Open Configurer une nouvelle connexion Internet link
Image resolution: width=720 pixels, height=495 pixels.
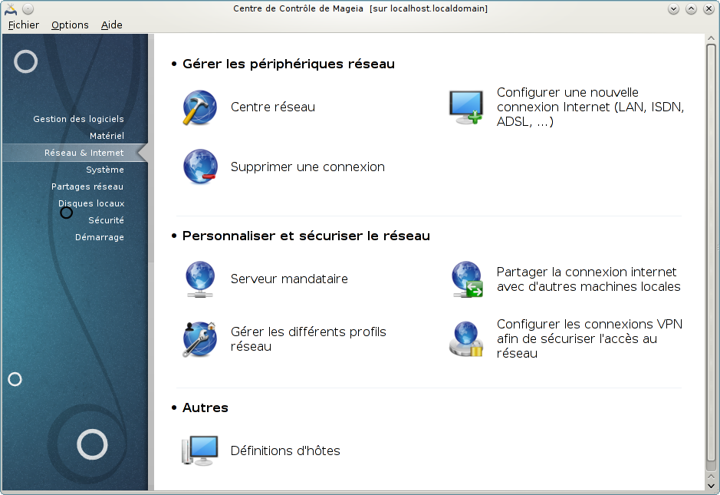tap(590, 107)
